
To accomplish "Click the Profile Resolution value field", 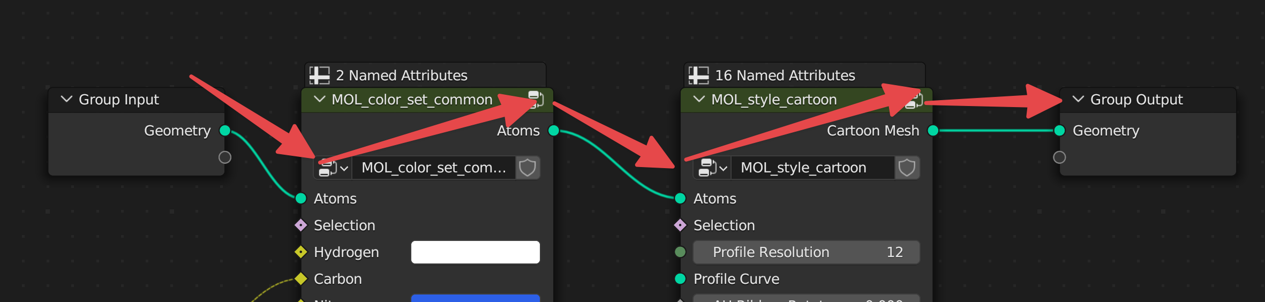I will (x=806, y=252).
